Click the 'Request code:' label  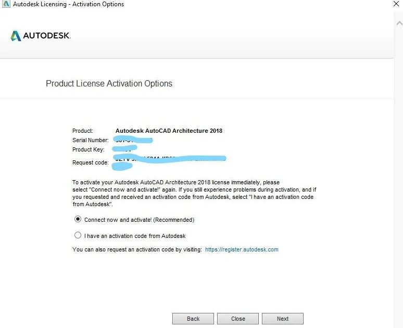click(90, 163)
